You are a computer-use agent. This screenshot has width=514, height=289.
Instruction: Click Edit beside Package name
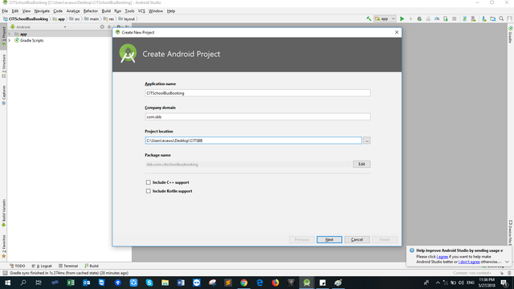pos(361,164)
